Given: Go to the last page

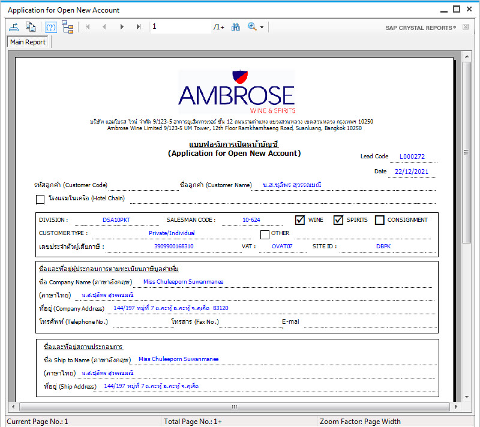Looking at the screenshot, I should pyautogui.click(x=139, y=27).
